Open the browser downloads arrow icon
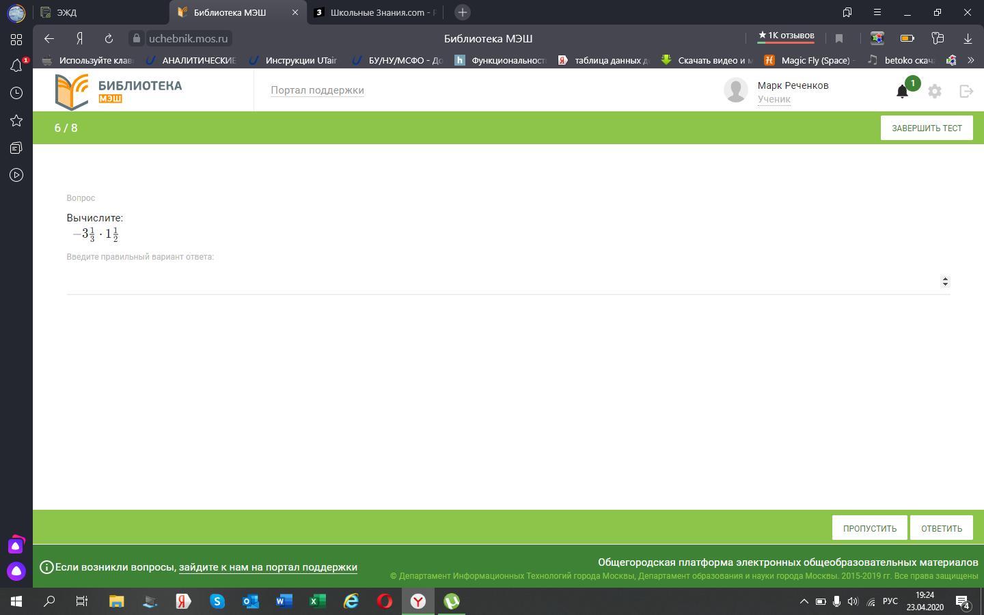Viewport: 984px width, 615px height. [968, 38]
